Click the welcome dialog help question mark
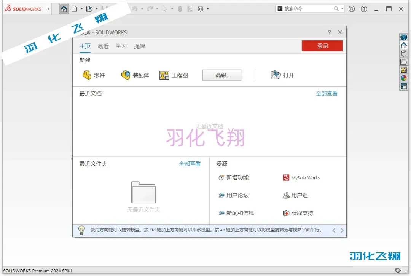 click(330, 32)
